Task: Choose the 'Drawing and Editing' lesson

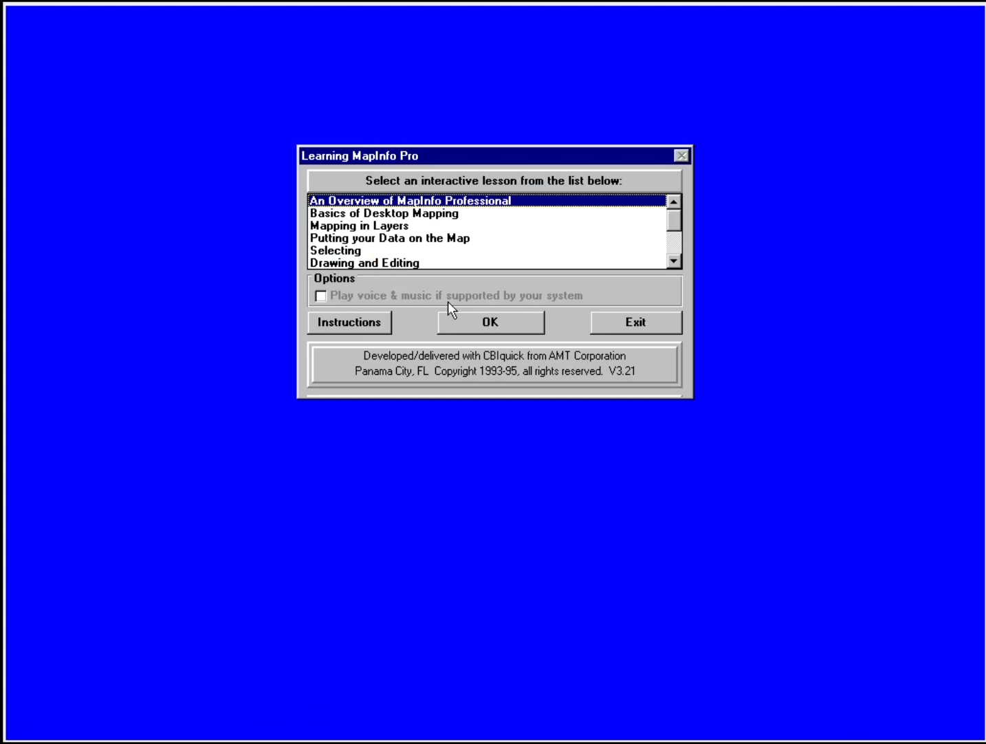Action: pyautogui.click(x=487, y=263)
